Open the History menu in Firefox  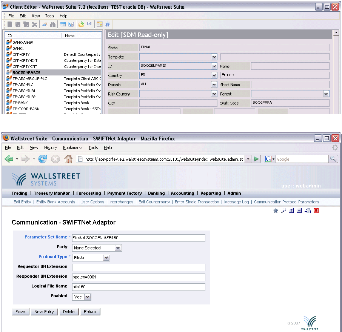[51, 148]
